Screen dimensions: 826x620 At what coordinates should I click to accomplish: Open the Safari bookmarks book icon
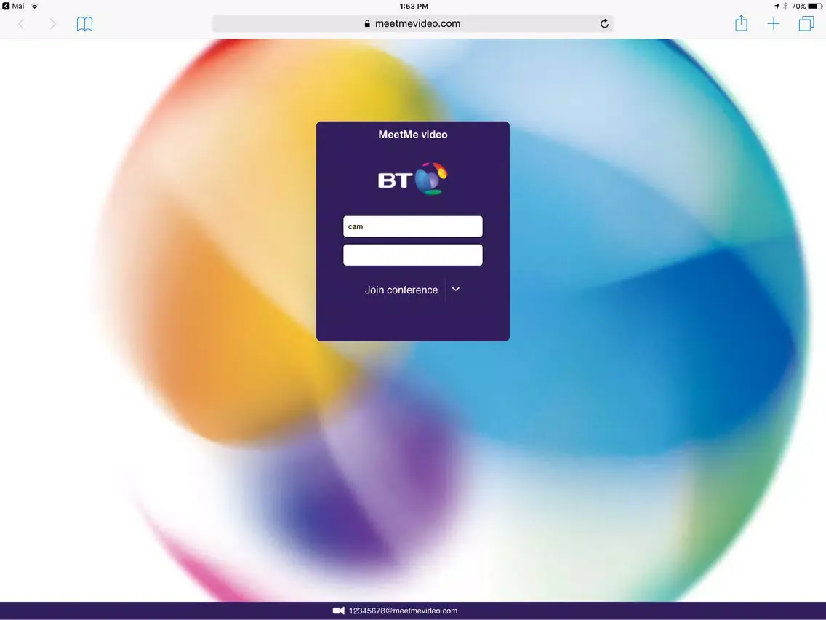point(84,24)
